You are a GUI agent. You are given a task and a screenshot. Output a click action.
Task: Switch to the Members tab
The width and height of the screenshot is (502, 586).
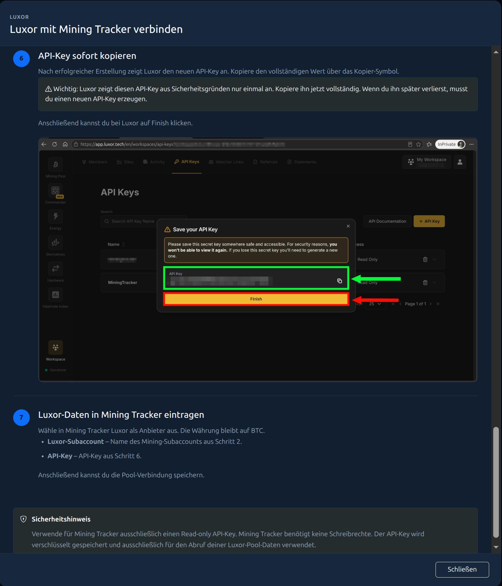pos(95,162)
